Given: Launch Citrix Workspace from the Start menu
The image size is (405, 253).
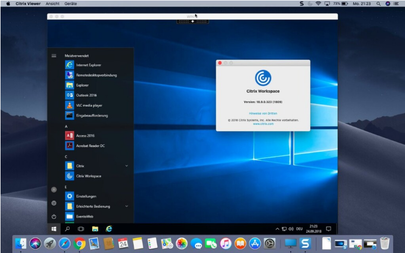Looking at the screenshot, I should pos(88,176).
